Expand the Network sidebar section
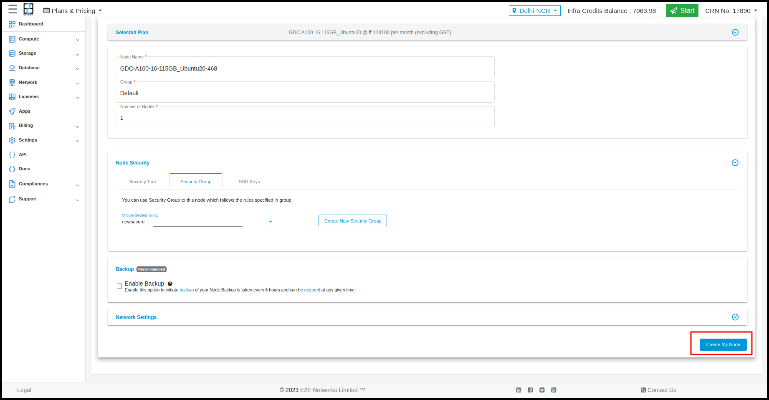 point(78,83)
